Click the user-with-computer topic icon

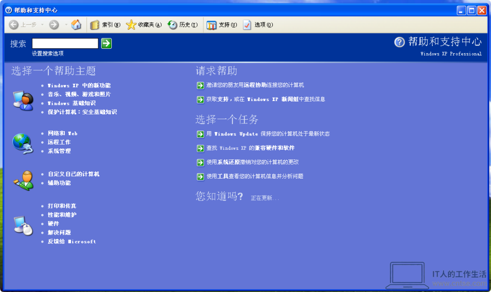tap(23, 101)
